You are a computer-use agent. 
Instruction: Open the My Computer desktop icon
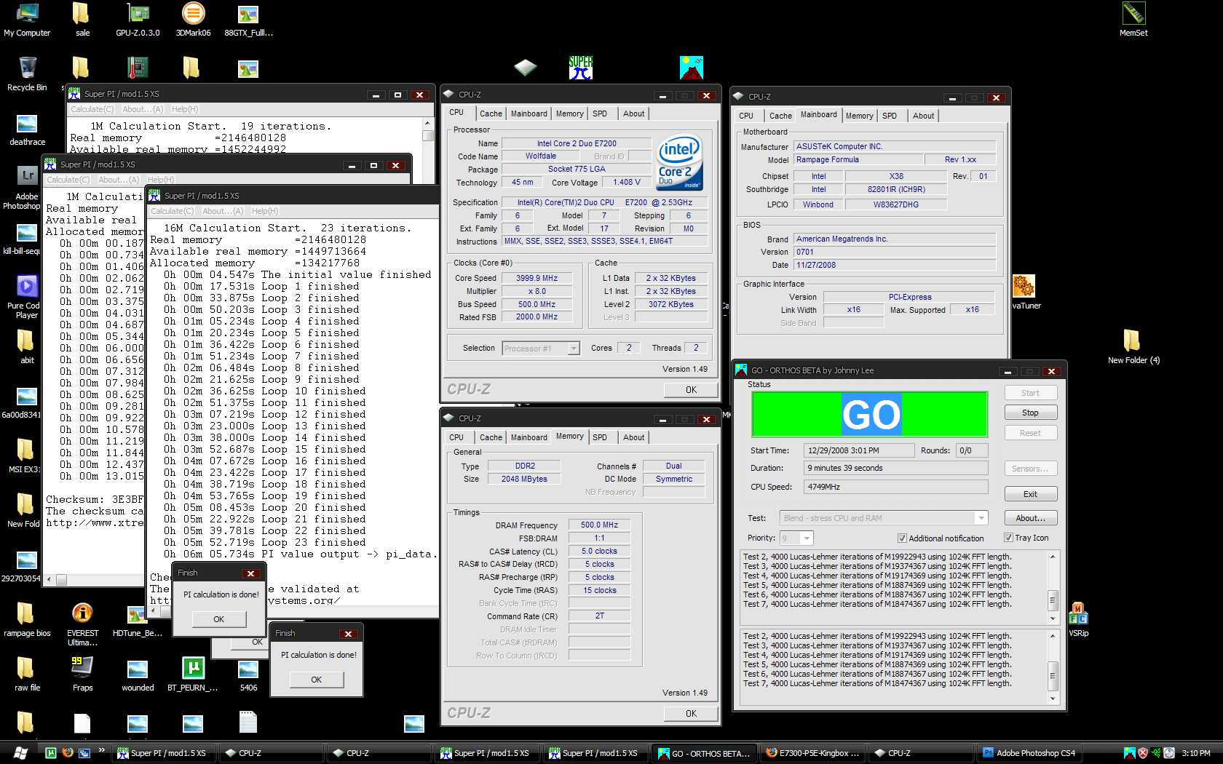click(27, 20)
